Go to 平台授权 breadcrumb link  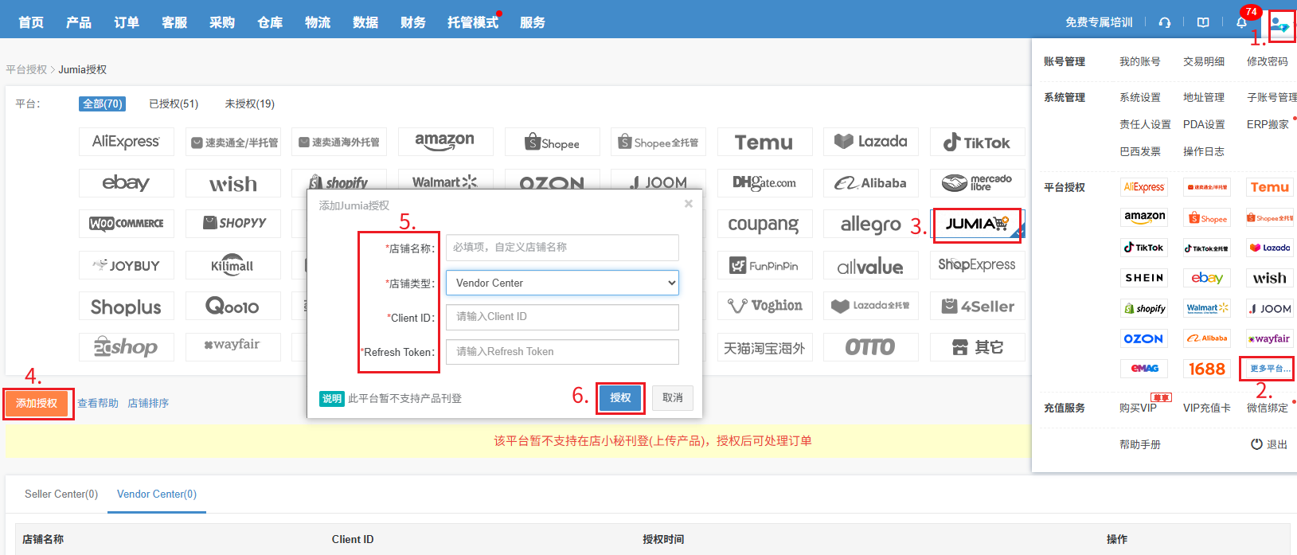(26, 69)
